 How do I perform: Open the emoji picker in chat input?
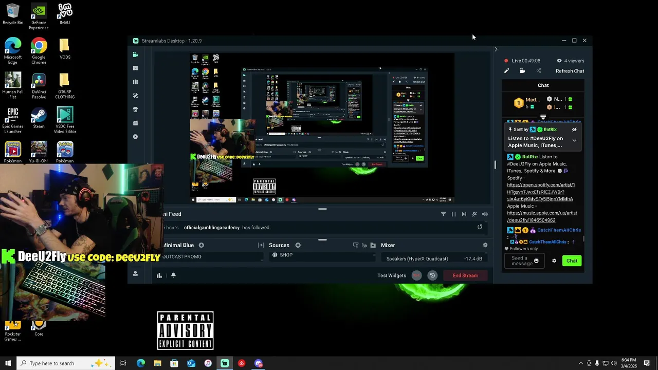tap(536, 261)
